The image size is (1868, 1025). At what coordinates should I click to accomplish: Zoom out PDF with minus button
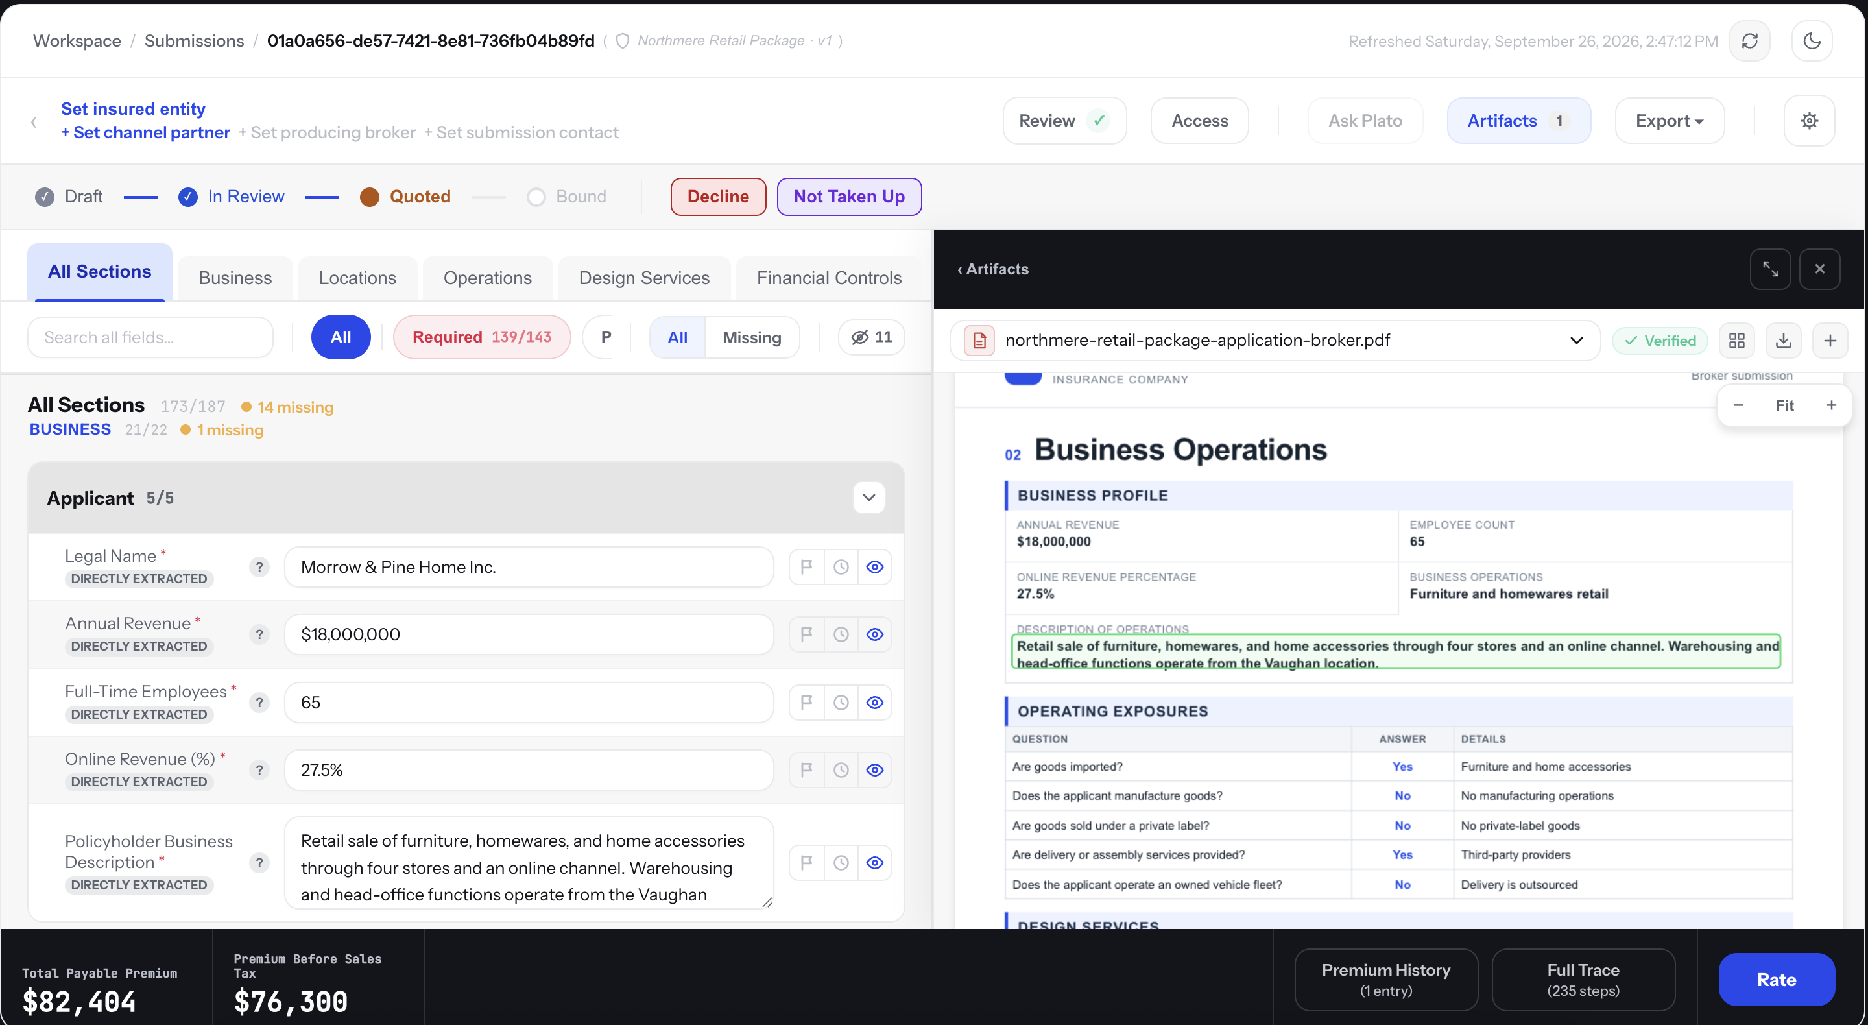click(1738, 405)
